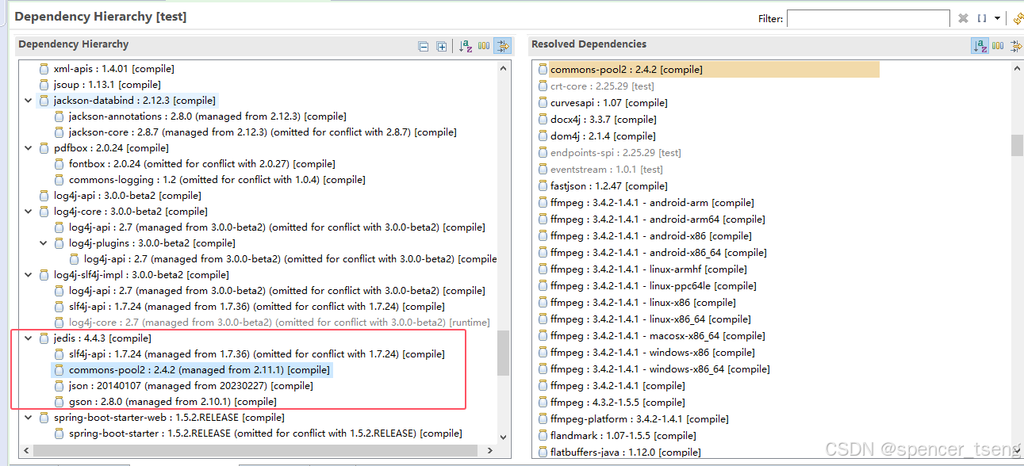Collapse the log4j-plugins : 3.0.0-beta2 node

[44, 243]
